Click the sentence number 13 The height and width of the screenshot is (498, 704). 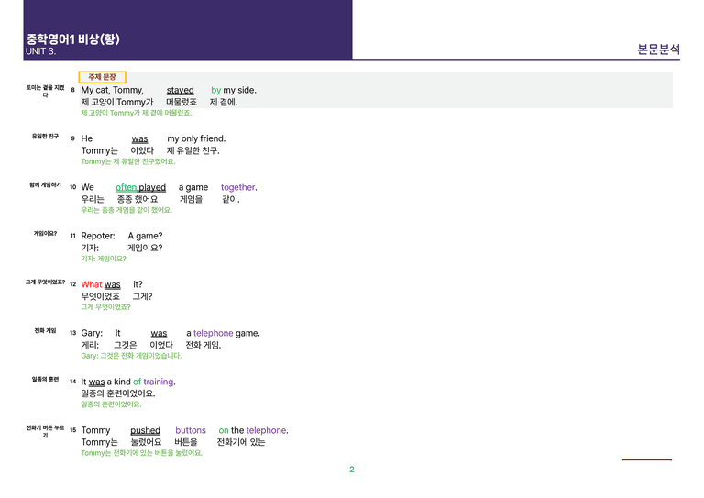click(72, 333)
